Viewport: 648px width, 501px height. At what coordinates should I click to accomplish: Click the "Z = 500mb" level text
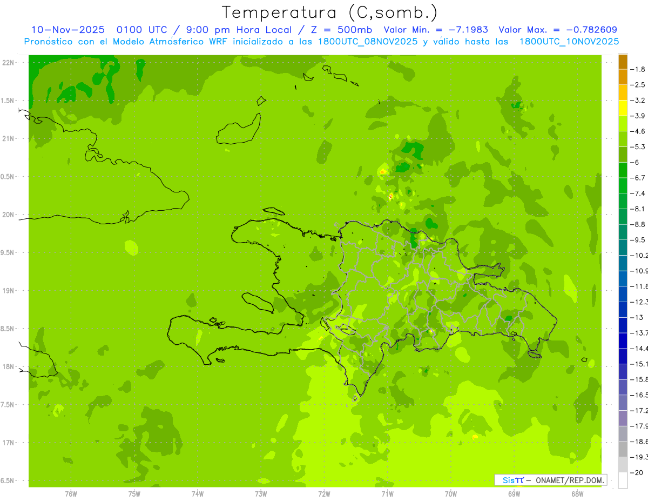339,30
